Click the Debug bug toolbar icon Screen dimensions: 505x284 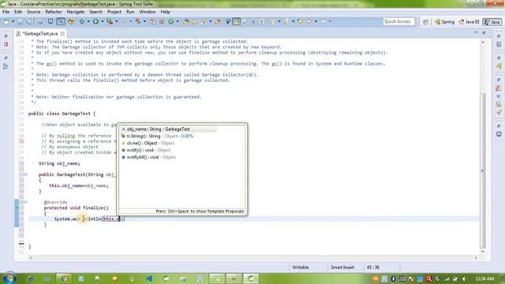pyautogui.click(x=82, y=21)
